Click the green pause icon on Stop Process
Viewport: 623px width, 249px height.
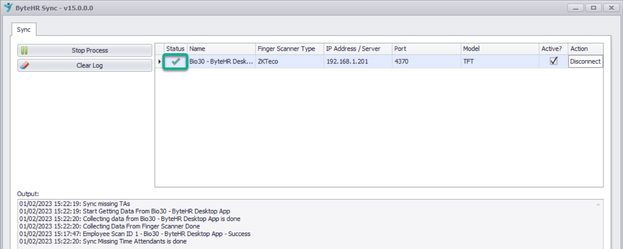[24, 50]
